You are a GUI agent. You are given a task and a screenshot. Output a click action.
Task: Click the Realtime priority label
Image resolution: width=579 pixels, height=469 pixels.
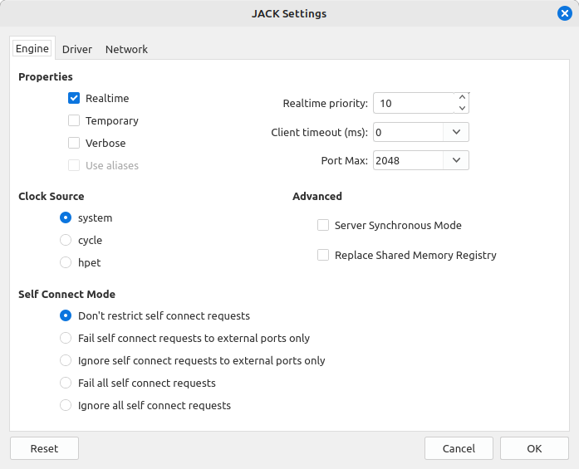coord(326,103)
